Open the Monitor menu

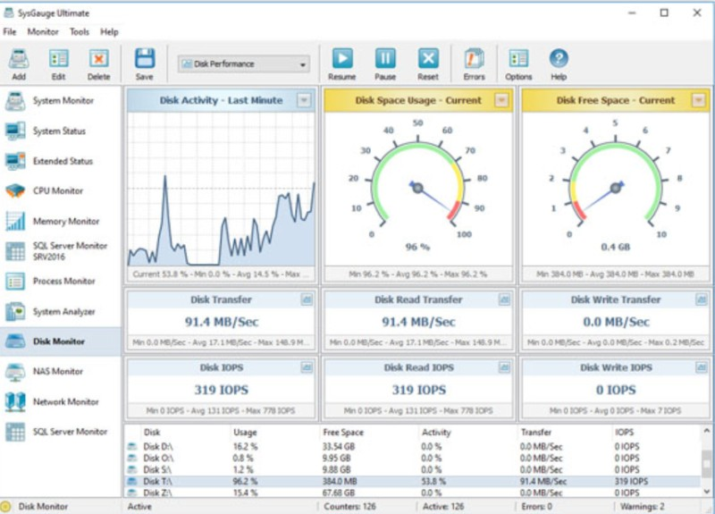(x=43, y=31)
